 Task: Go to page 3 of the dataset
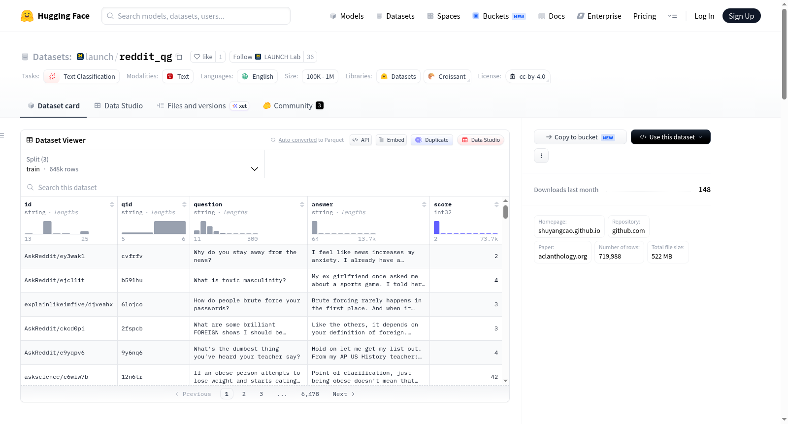click(261, 394)
